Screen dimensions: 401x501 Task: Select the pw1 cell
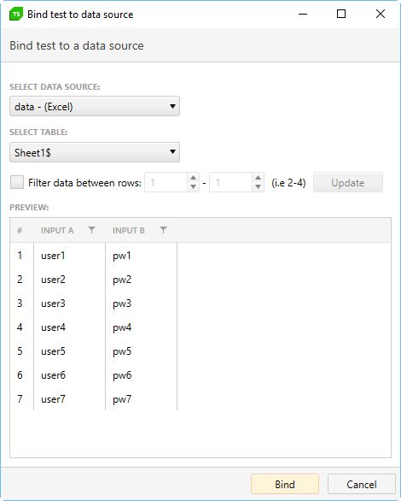point(142,256)
